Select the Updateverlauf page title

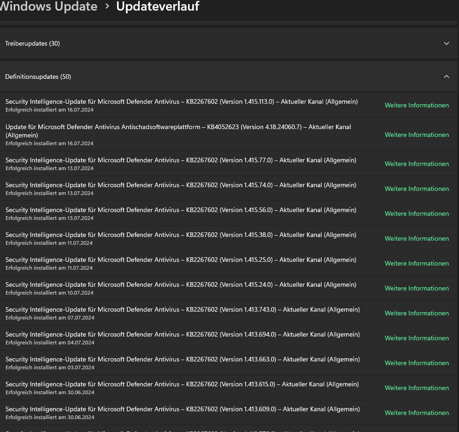pyautogui.click(x=158, y=7)
